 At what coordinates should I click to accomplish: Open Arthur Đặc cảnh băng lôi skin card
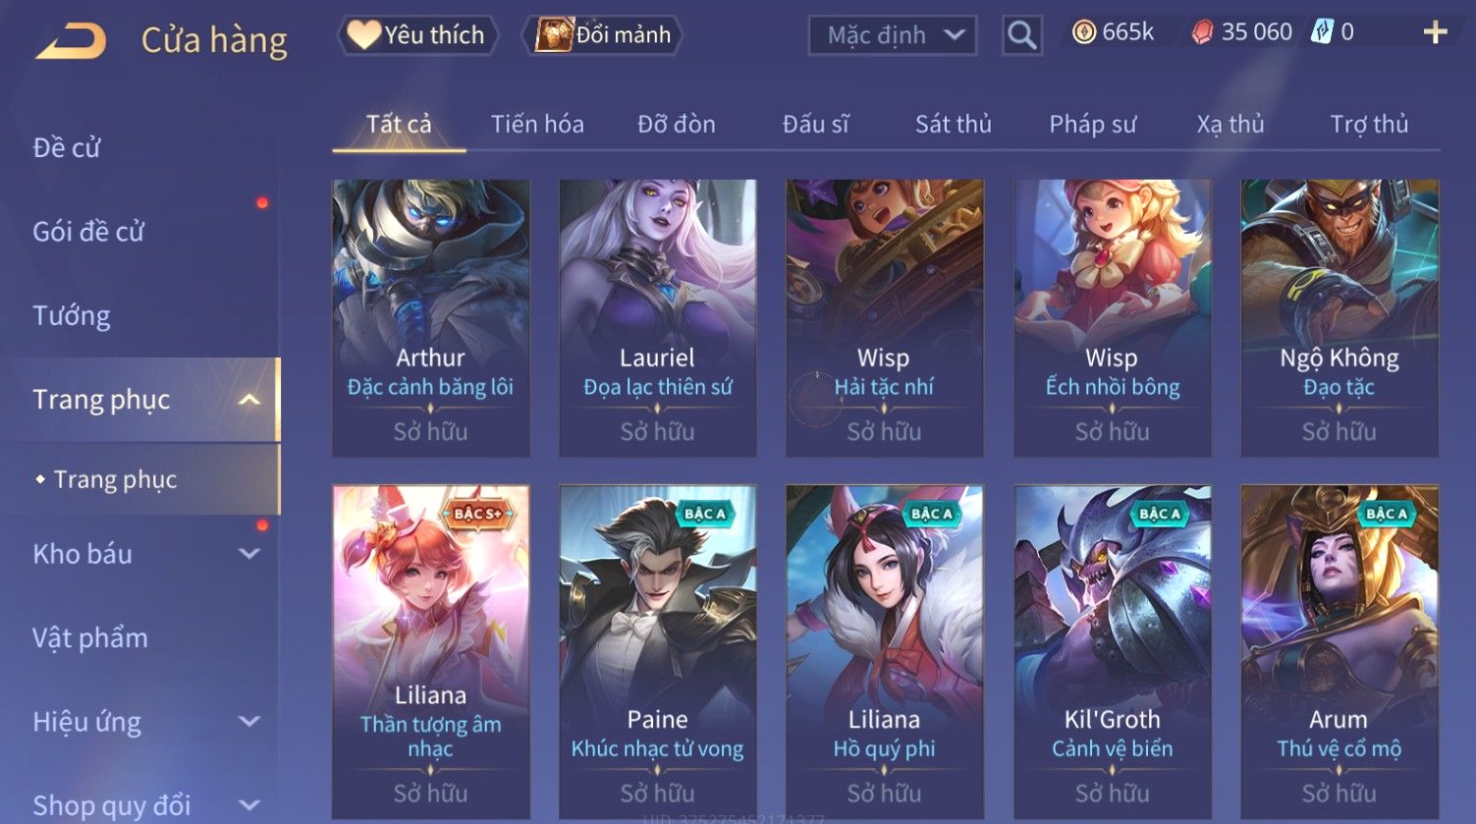(x=430, y=318)
